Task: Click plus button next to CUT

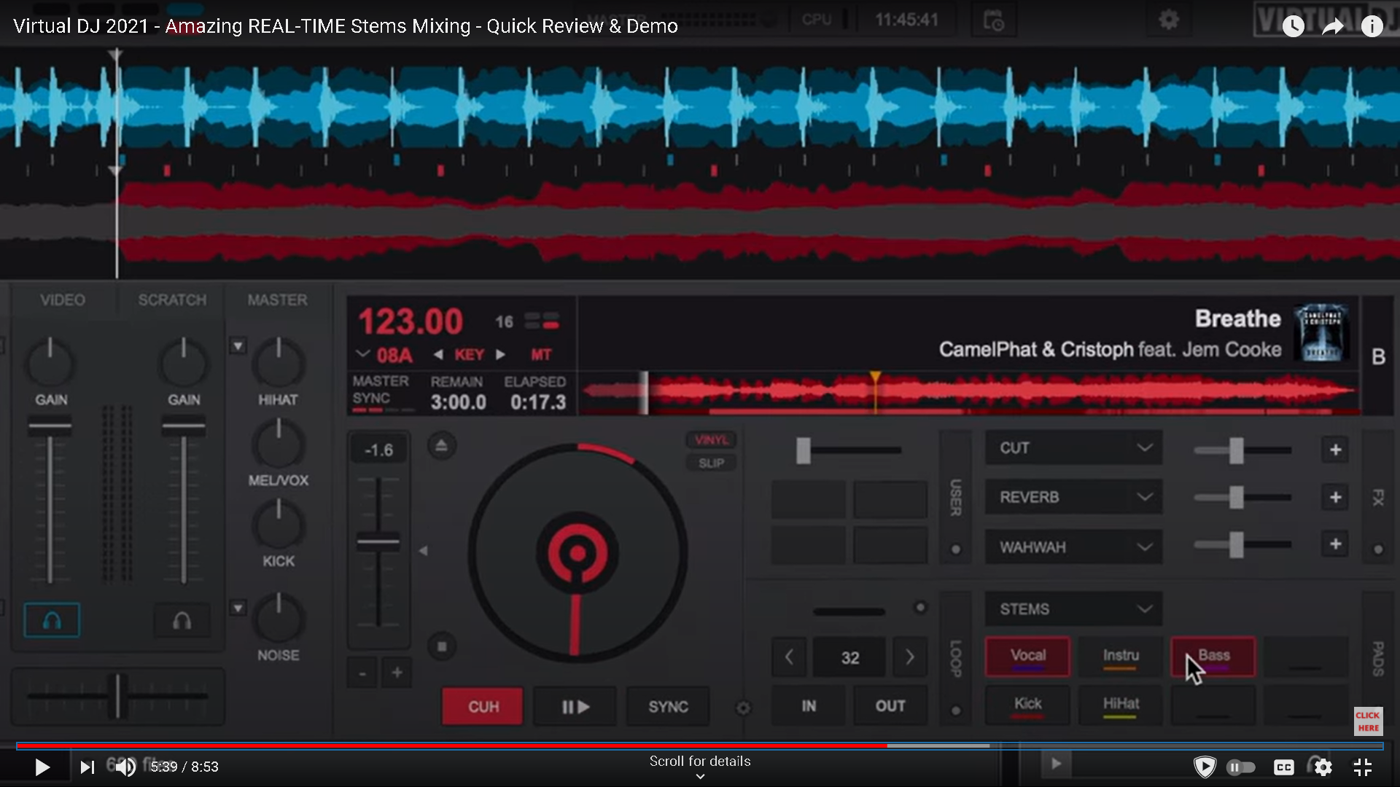Action: [x=1335, y=450]
